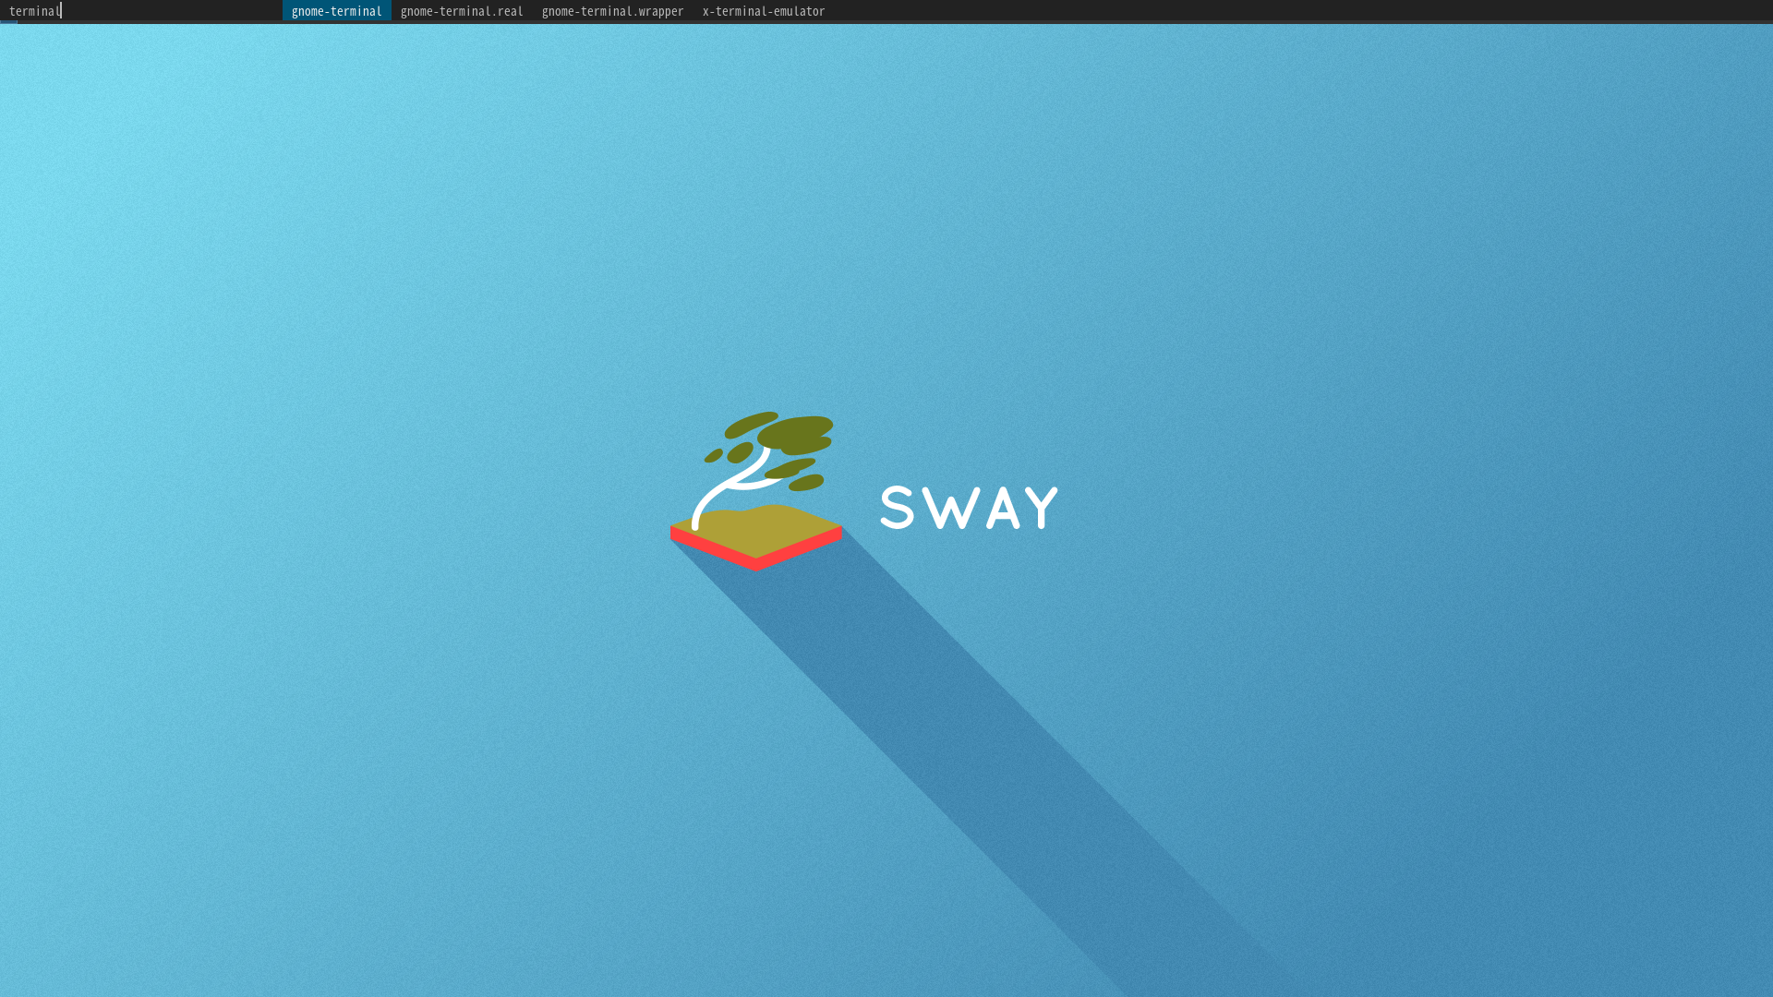The width and height of the screenshot is (1773, 997).
Task: Click the small blue indicator below the dmenu prompt
Action: (x=8, y=23)
